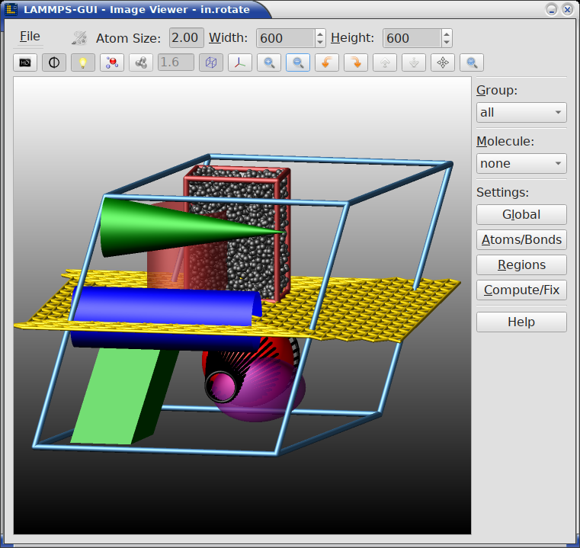Toggle the anti-aliasing button
Image resolution: width=580 pixels, height=548 pixels.
(x=54, y=62)
